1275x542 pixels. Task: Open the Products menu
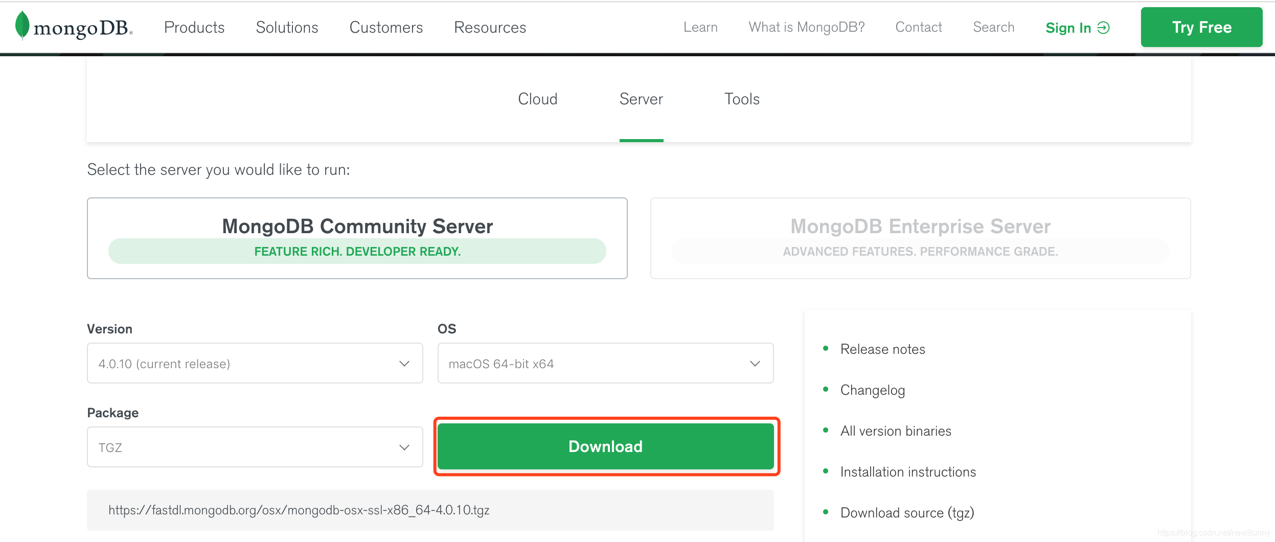194,27
